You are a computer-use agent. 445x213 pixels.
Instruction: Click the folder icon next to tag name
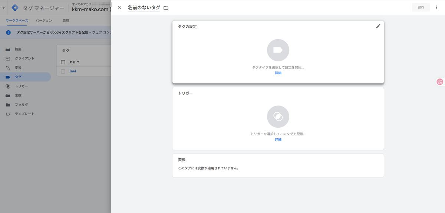click(166, 8)
